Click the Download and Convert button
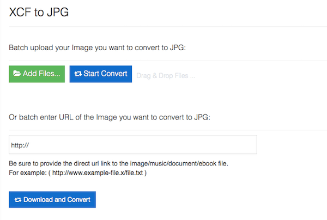 pos(52,199)
